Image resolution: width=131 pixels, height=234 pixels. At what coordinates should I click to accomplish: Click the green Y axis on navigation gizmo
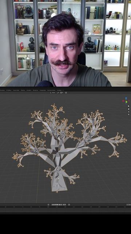[x=126, y=102]
